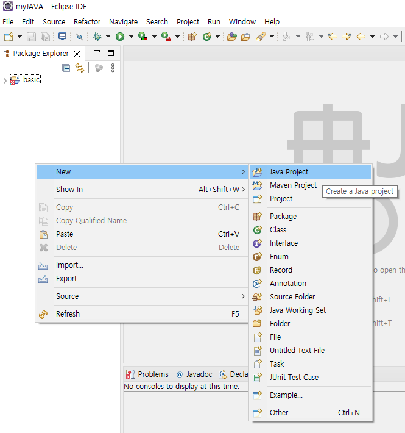Open the File menu
Screen dimensions: 405x433
[8, 21]
